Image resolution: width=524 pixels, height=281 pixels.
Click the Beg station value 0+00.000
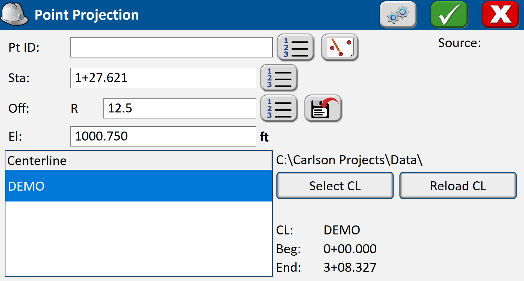tap(350, 249)
